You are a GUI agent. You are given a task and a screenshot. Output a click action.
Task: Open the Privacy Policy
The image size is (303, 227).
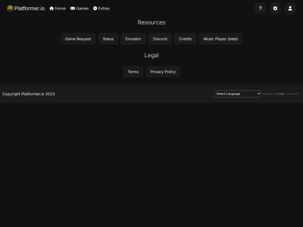(x=163, y=72)
